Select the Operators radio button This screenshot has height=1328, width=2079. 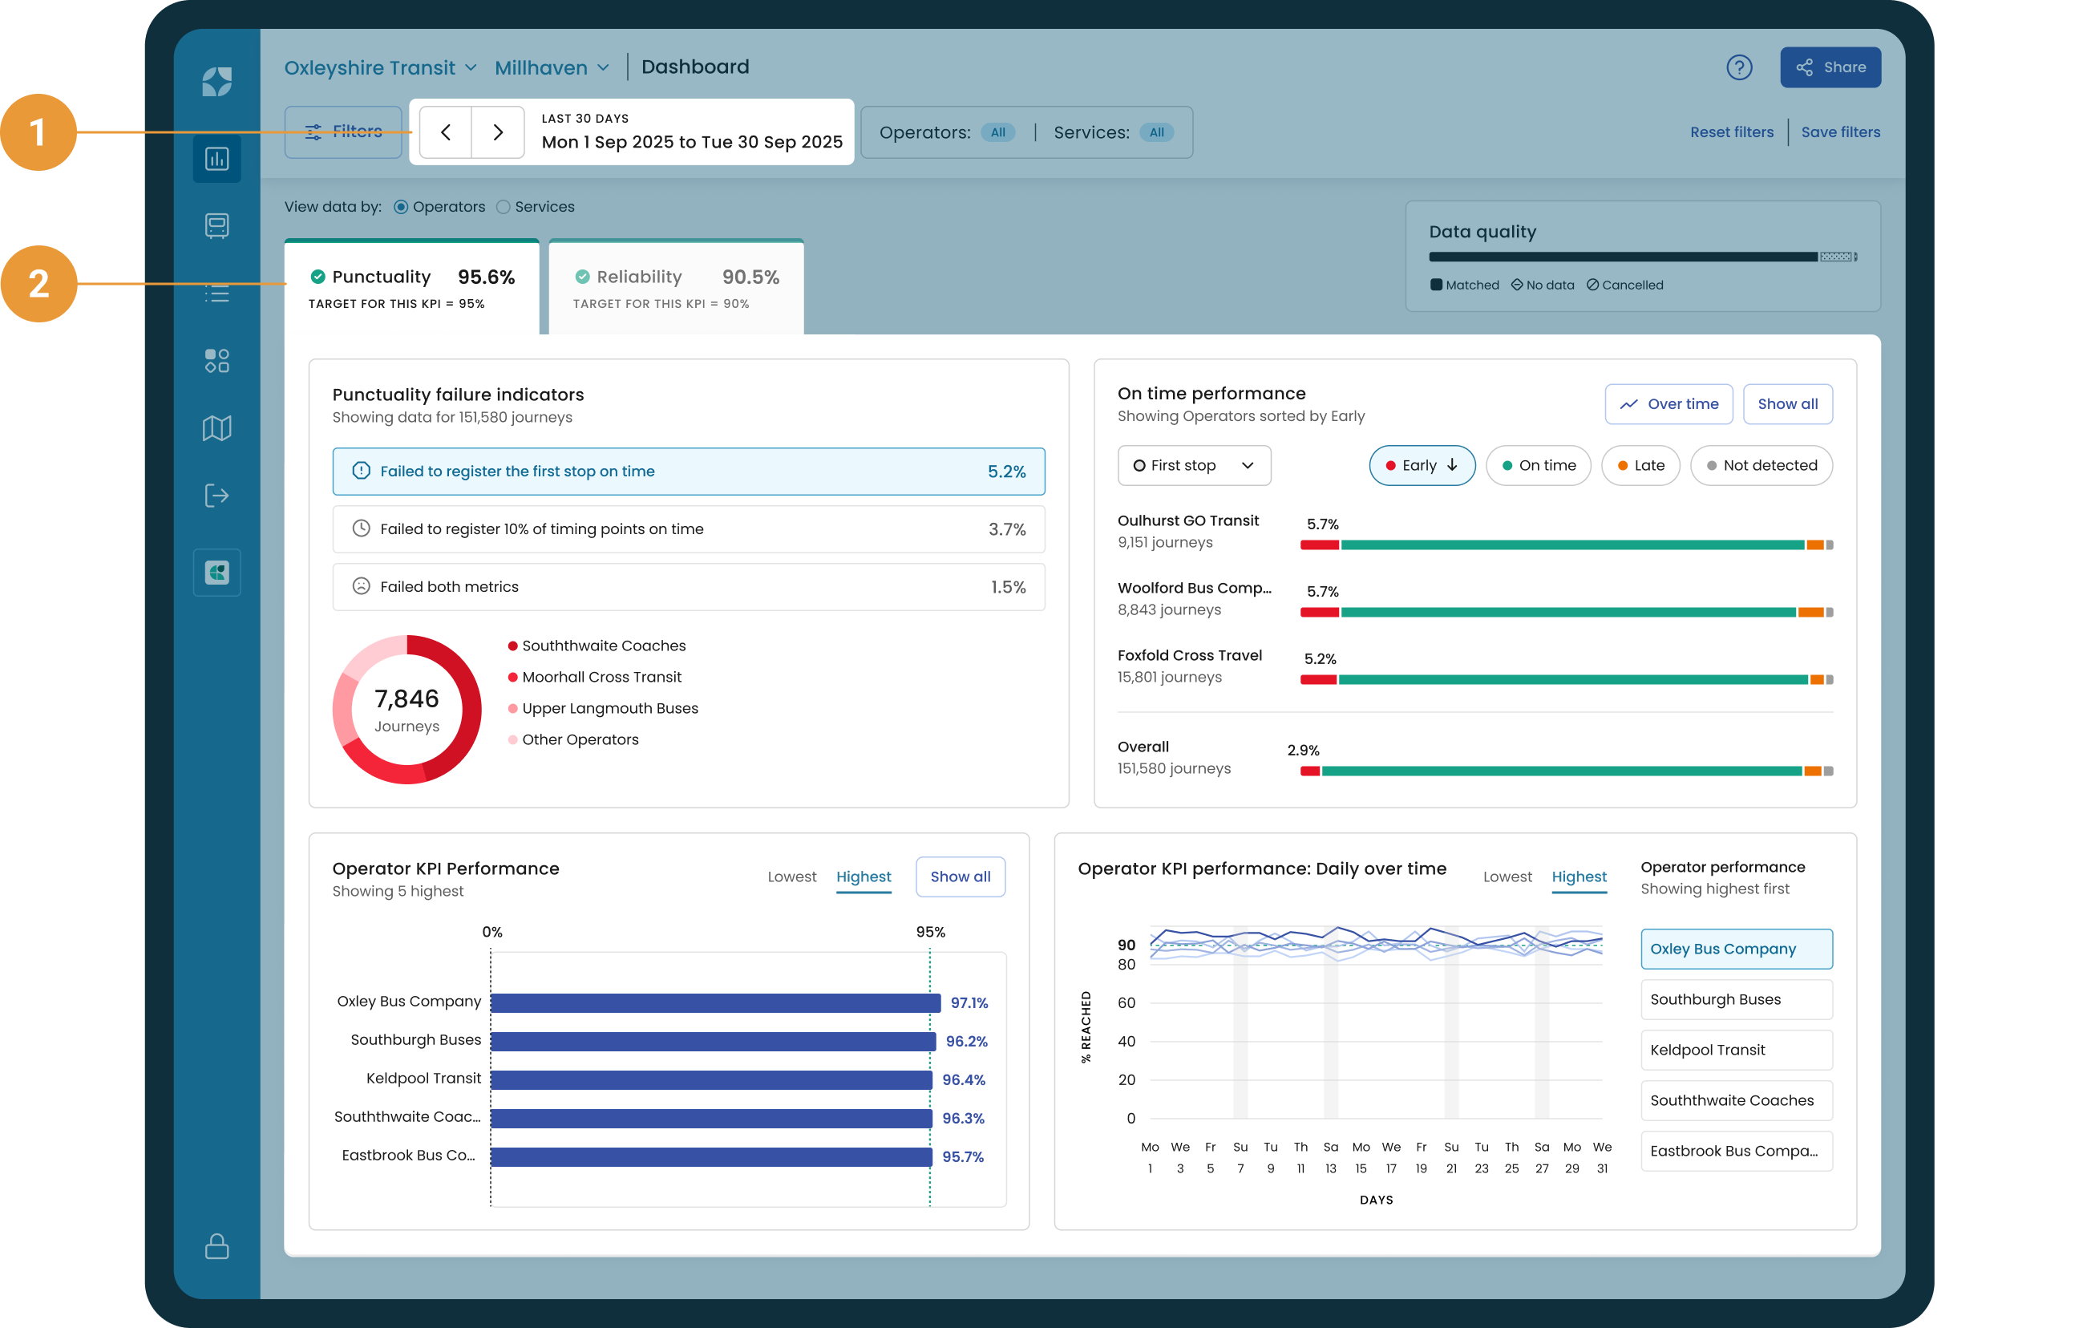[x=401, y=207]
